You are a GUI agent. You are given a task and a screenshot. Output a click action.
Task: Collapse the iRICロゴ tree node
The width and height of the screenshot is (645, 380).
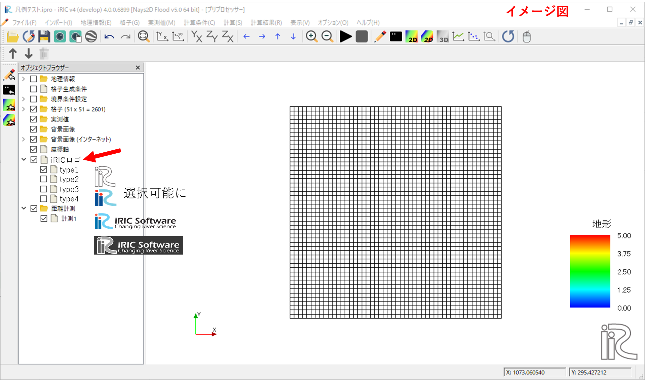(x=23, y=159)
